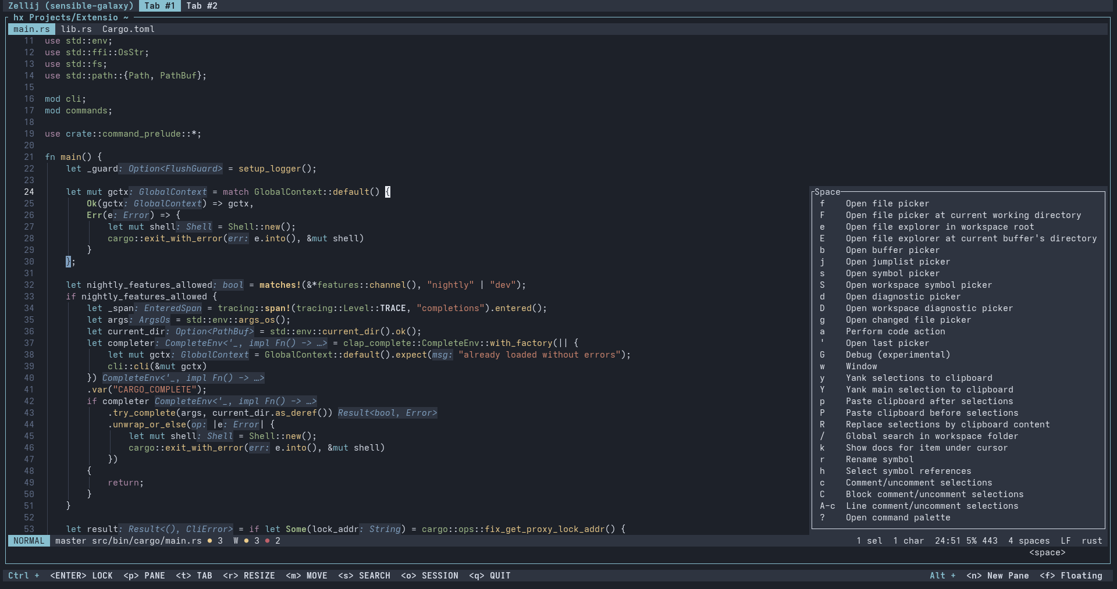Click 'Show docs for item under cursor'
Screen dimensions: 1117x589
(958, 448)
